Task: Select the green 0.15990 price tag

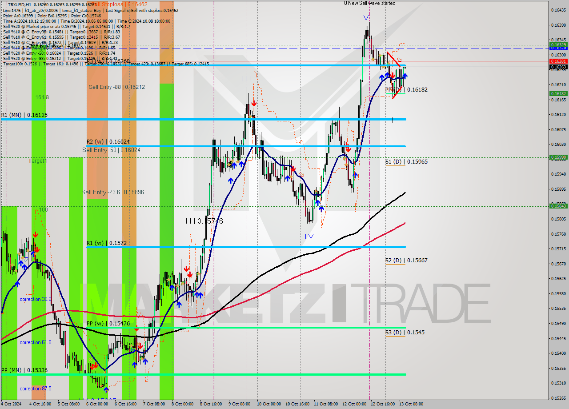Action: pyautogui.click(x=558, y=157)
